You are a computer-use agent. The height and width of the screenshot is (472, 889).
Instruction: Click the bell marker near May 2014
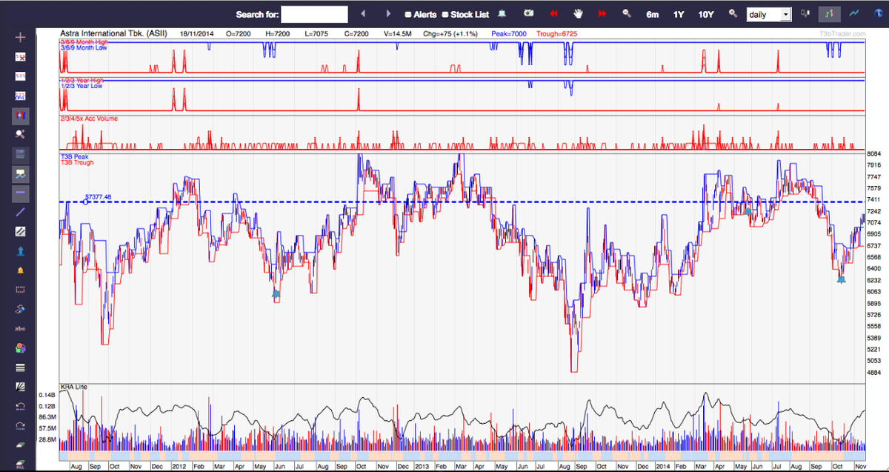(749, 212)
